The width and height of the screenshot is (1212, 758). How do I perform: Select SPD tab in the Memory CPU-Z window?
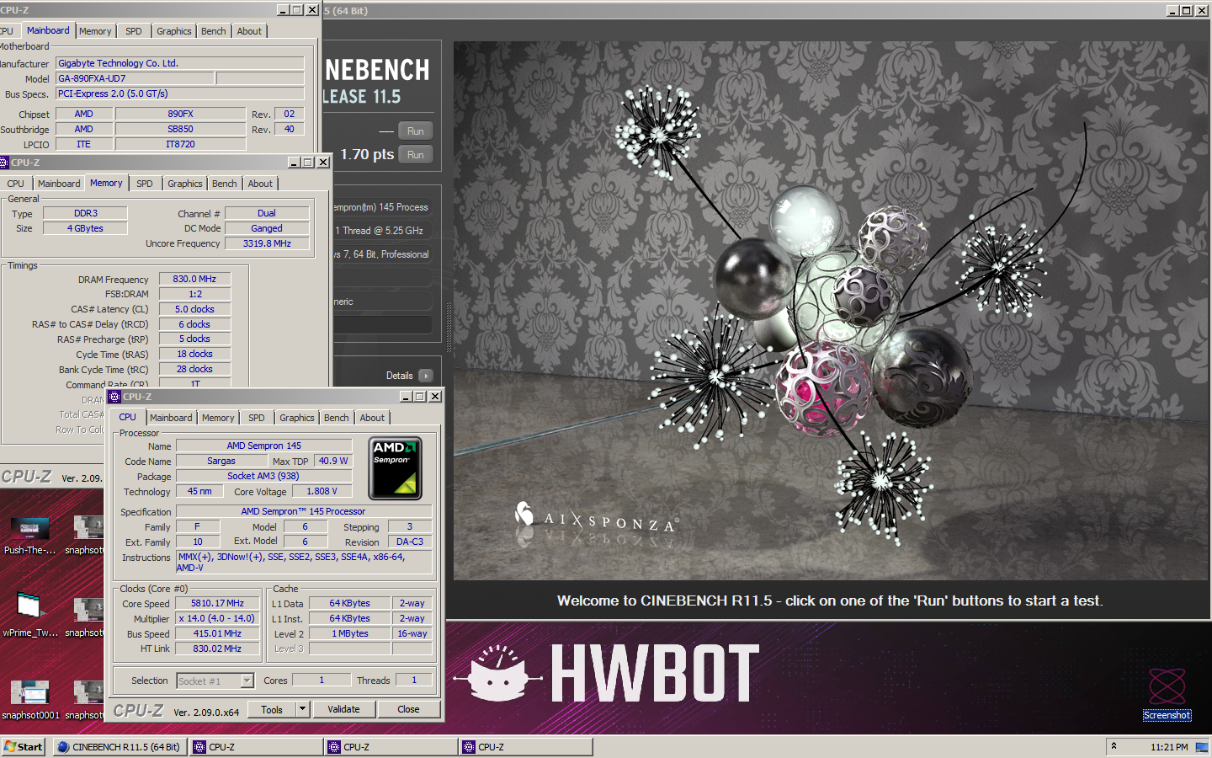(145, 184)
